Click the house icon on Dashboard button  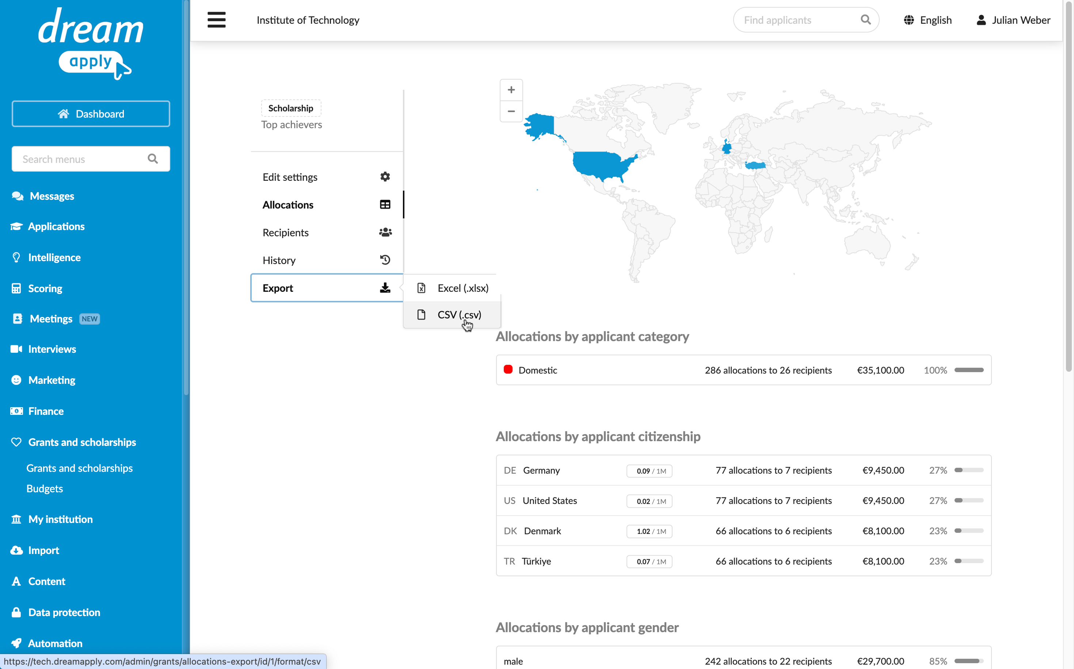coord(63,114)
